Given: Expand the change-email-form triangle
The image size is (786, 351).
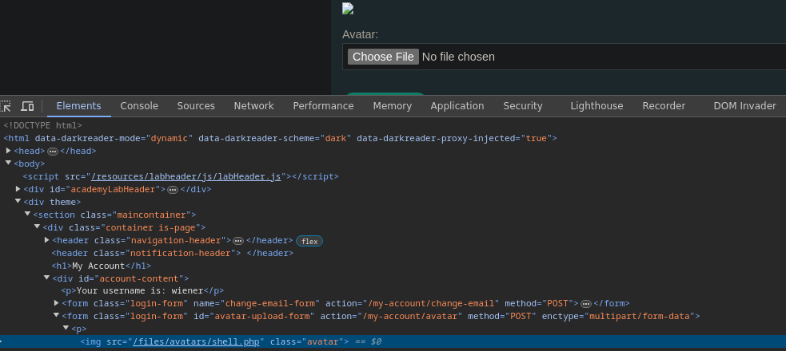Looking at the screenshot, I should tap(57, 303).
